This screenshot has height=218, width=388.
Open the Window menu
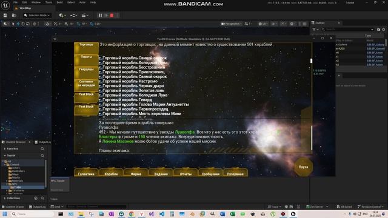point(36,2)
